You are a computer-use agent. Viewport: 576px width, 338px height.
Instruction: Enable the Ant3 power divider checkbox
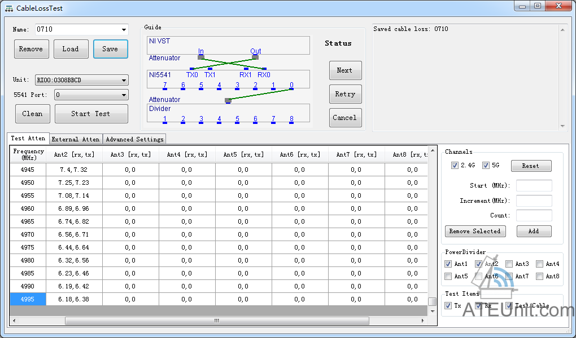509,264
